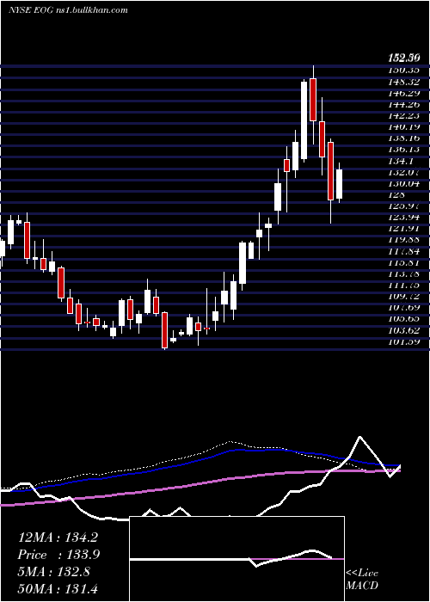Click the "12MA : 134.2" legend entry

click(x=58, y=537)
